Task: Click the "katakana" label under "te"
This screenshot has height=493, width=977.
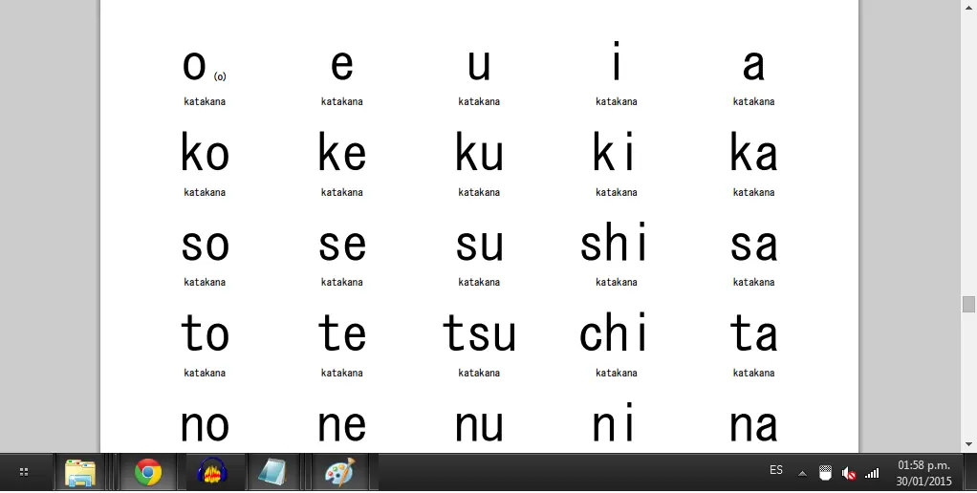Action: coord(341,373)
